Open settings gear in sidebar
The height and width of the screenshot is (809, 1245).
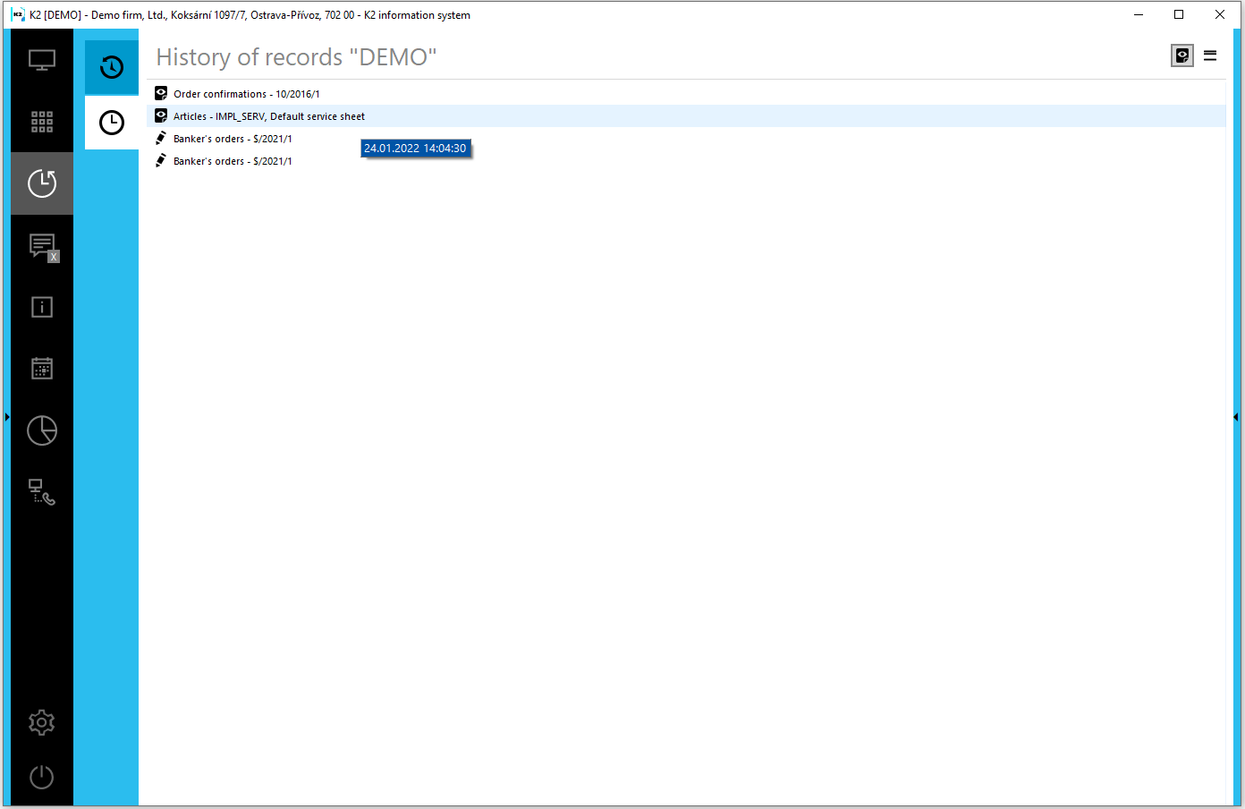click(x=42, y=722)
